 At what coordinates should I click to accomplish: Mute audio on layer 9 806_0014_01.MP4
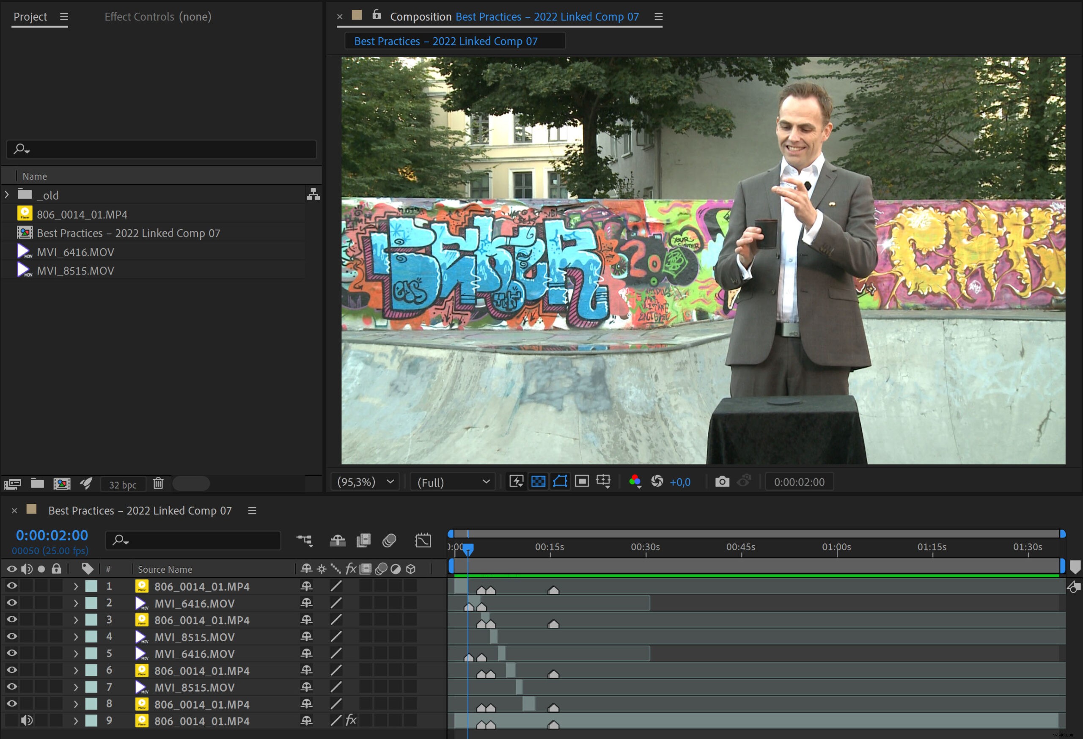point(27,720)
